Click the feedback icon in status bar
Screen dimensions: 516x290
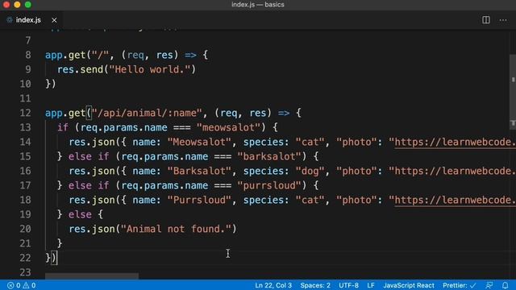click(x=489, y=285)
